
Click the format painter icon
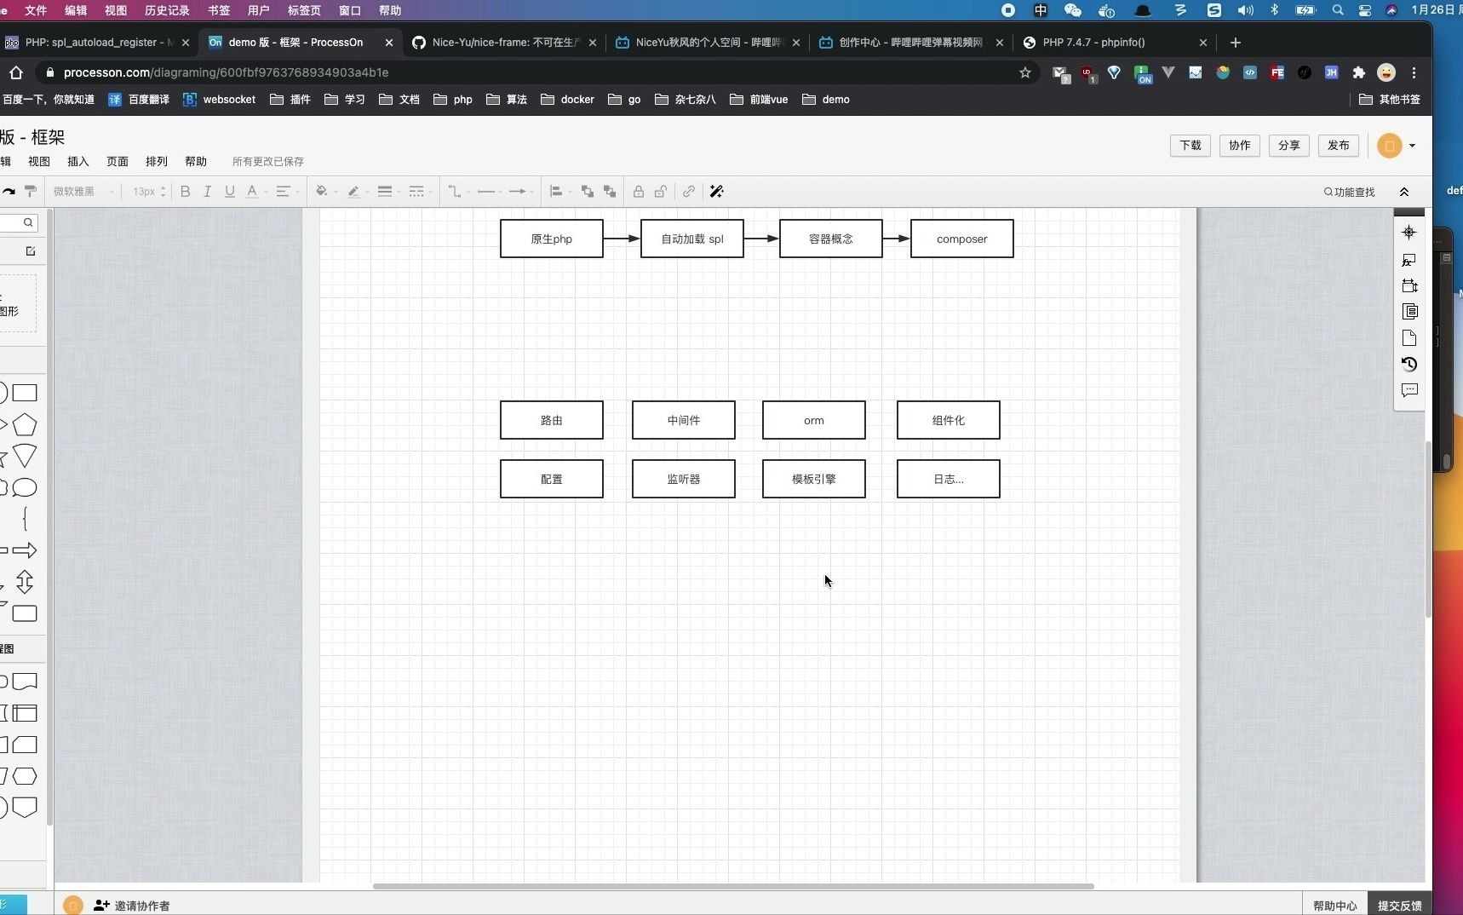[x=31, y=191]
